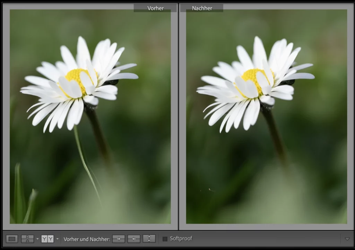Open dropdown arrow beside YY view icon
The height and width of the screenshot is (250, 355).
(58, 239)
